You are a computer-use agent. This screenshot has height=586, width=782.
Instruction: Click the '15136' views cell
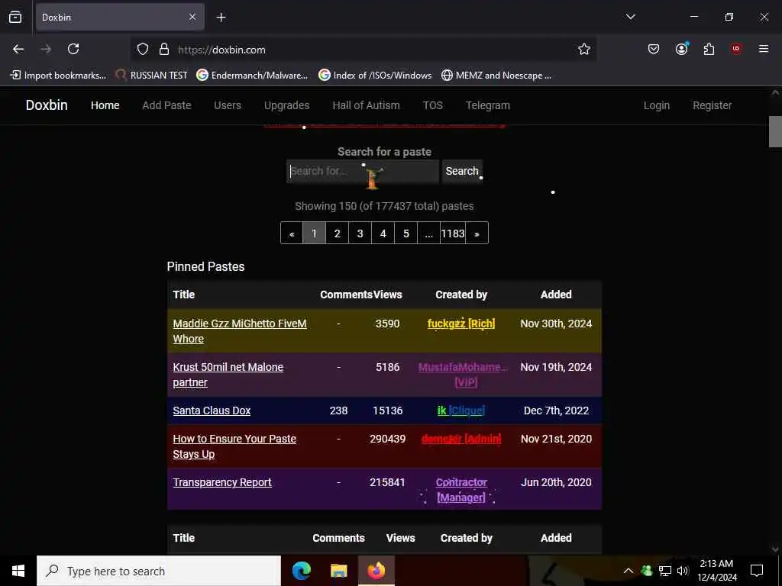(387, 411)
